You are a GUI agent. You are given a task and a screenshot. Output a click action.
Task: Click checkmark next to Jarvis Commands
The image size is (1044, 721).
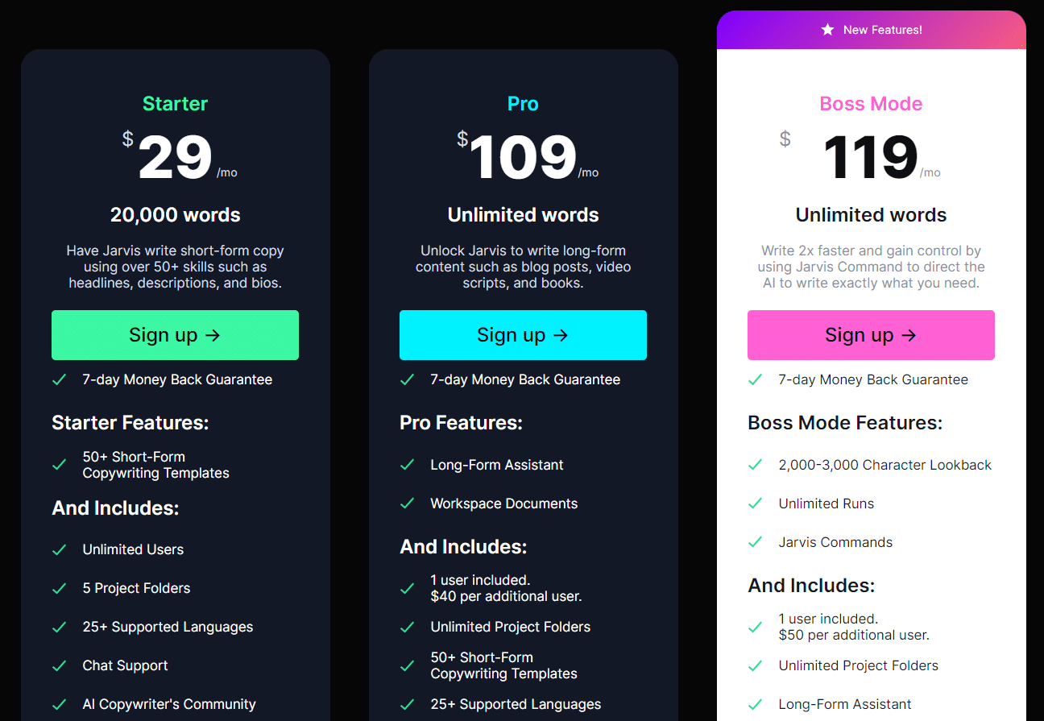coord(755,542)
